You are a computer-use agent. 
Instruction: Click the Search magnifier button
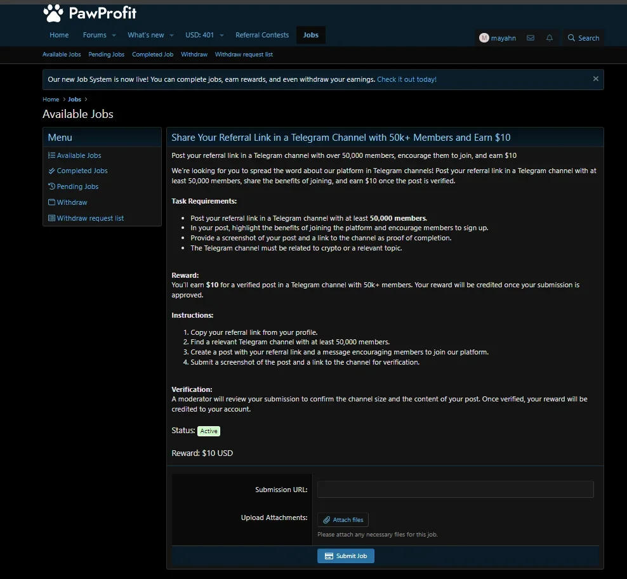[x=583, y=38]
